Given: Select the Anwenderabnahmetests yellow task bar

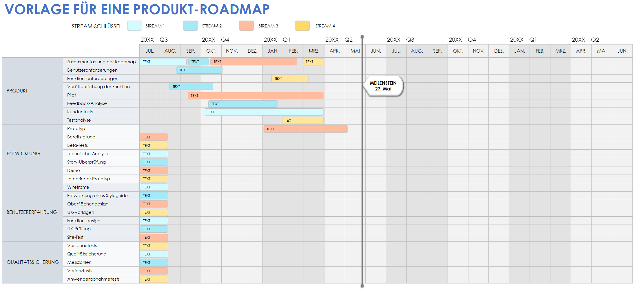Looking at the screenshot, I should point(154,279).
